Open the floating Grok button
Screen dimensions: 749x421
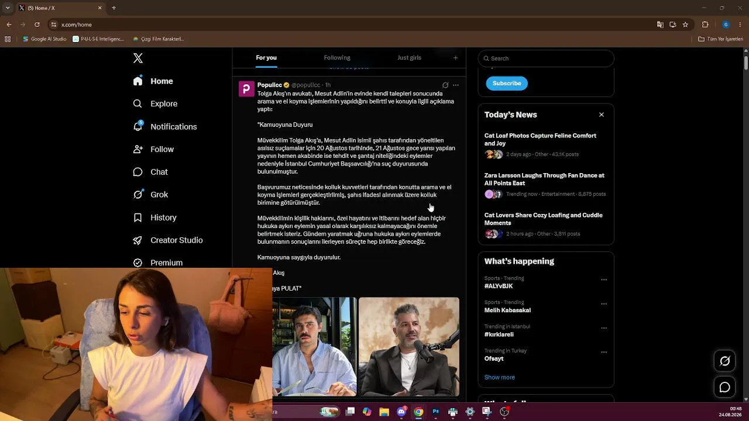pyautogui.click(x=724, y=361)
